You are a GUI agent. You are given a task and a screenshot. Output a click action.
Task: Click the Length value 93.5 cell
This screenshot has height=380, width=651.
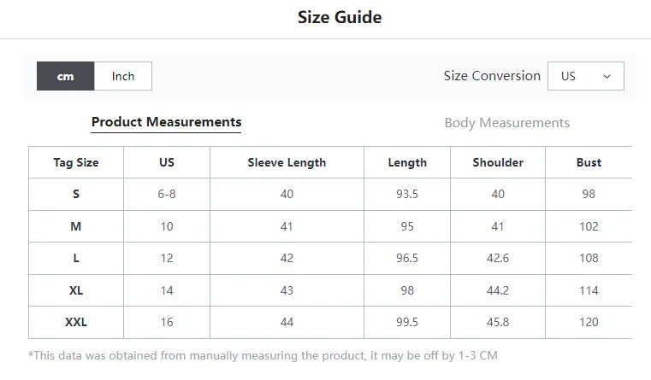point(407,195)
